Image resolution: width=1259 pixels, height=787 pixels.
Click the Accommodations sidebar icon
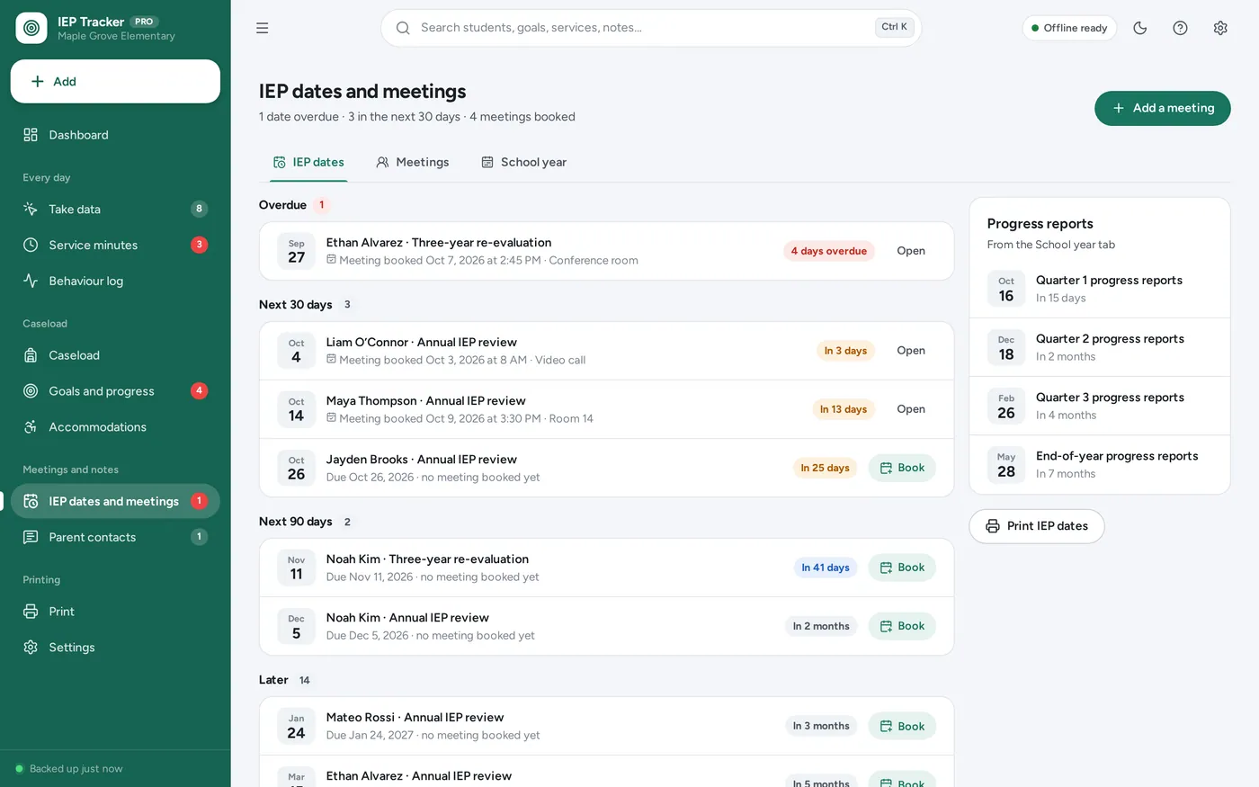(x=31, y=427)
